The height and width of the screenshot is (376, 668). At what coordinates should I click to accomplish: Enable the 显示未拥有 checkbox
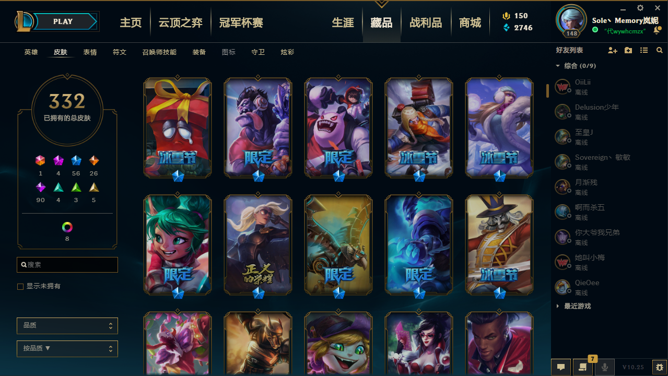(20, 286)
